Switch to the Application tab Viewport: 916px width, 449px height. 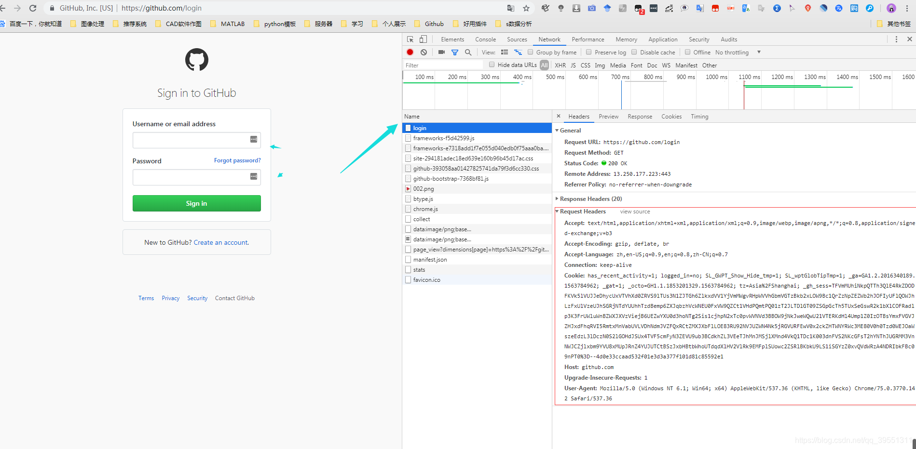click(x=663, y=40)
